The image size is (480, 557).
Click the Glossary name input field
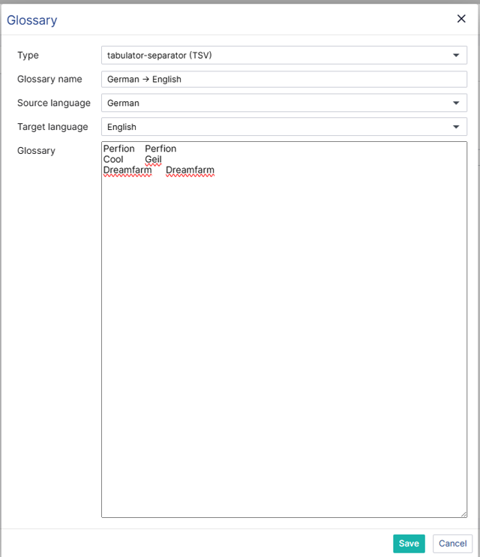pyautogui.click(x=284, y=80)
